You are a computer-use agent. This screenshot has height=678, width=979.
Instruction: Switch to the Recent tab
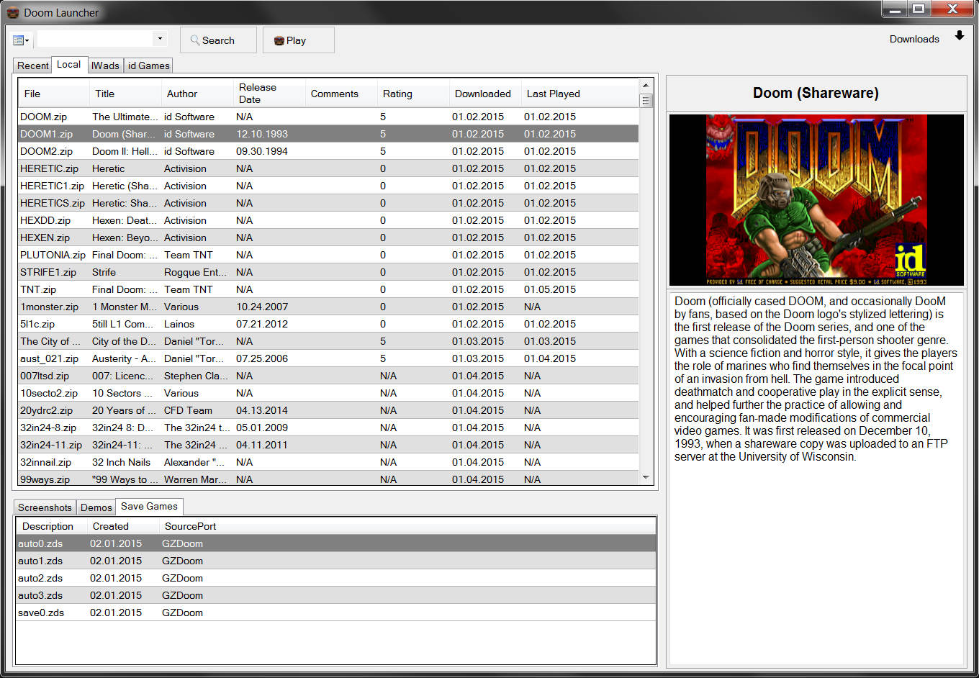coord(32,65)
